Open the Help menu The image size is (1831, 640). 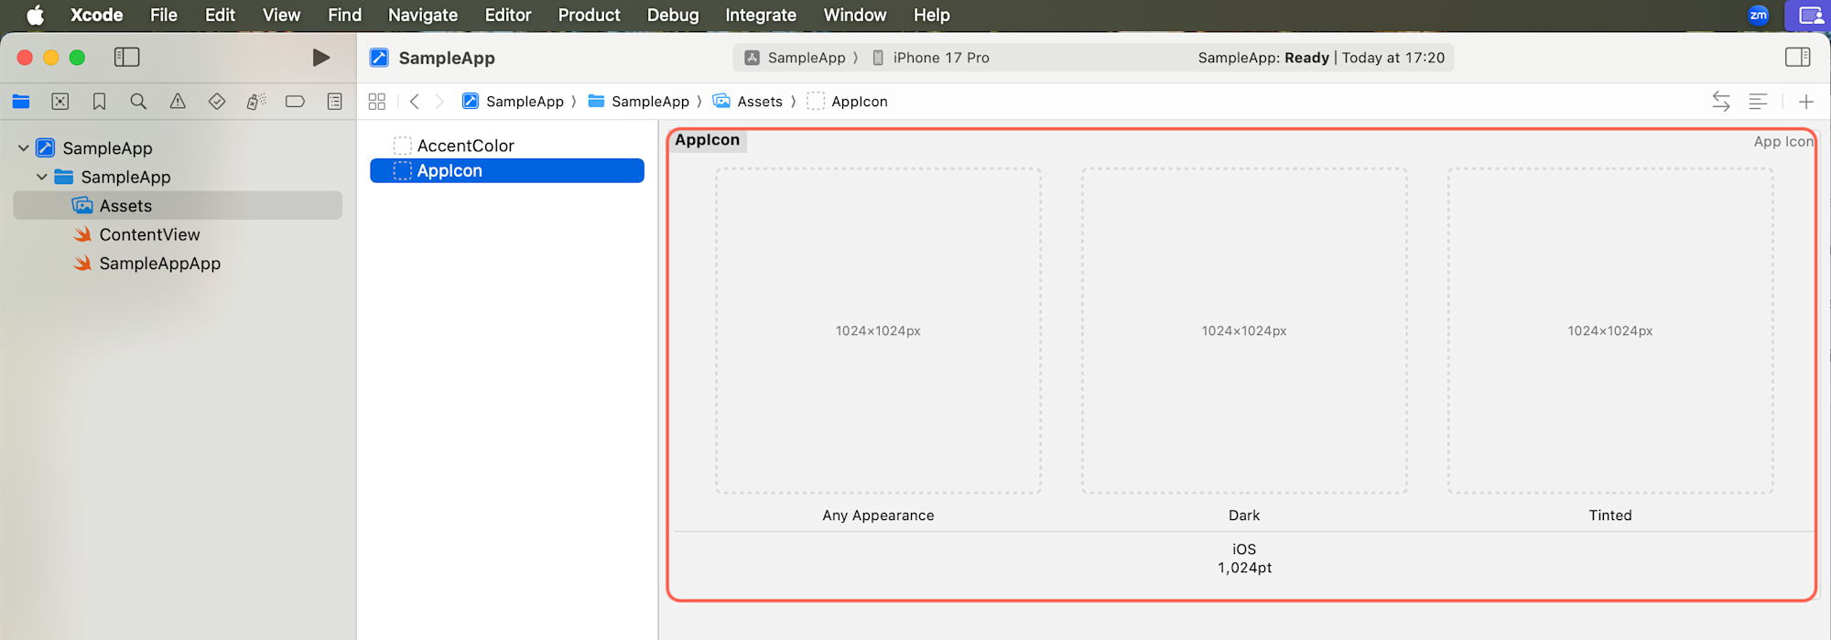coord(931,15)
